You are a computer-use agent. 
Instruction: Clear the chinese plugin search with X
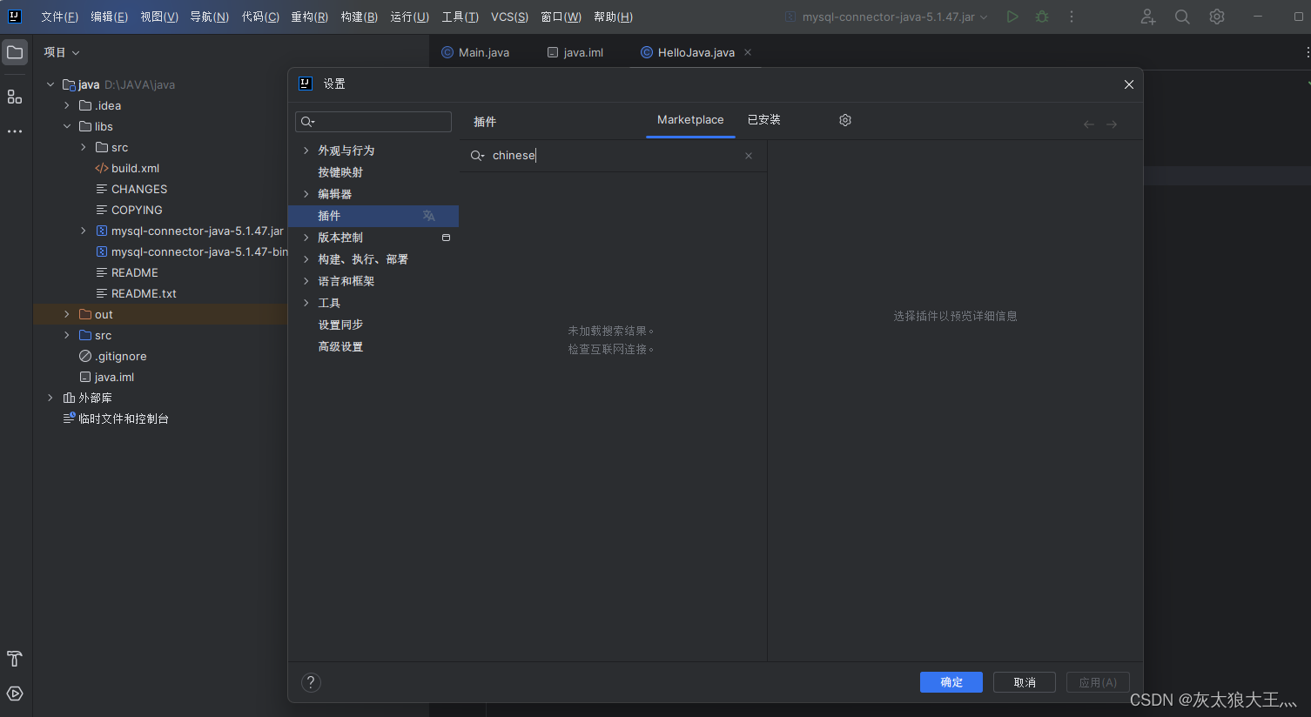(748, 155)
